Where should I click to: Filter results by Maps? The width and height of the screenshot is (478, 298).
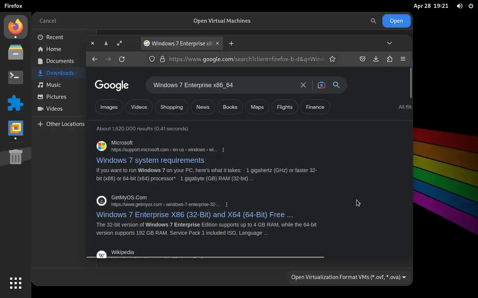point(257,107)
